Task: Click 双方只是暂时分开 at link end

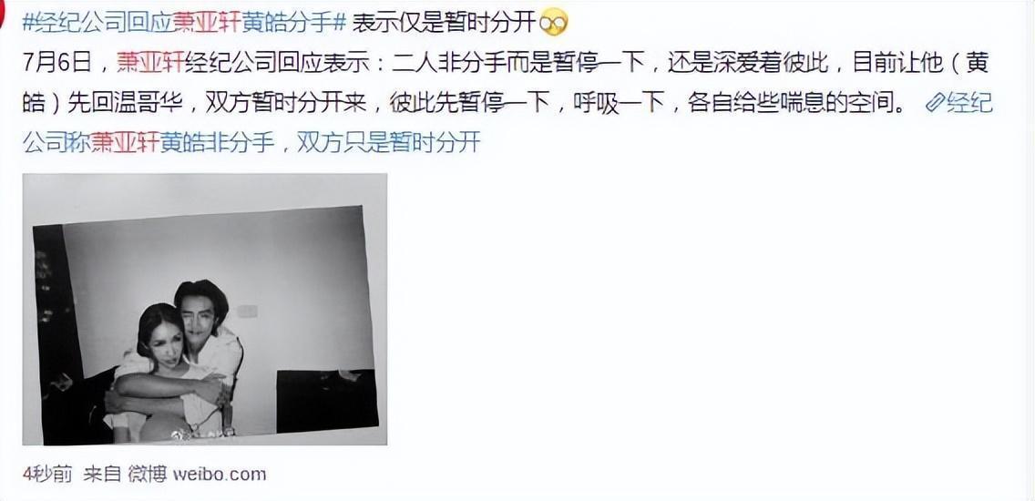Action: tap(388, 142)
